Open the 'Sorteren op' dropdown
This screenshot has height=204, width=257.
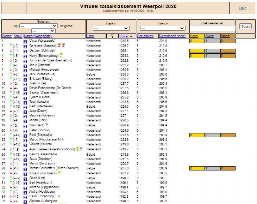[x=38, y=26]
